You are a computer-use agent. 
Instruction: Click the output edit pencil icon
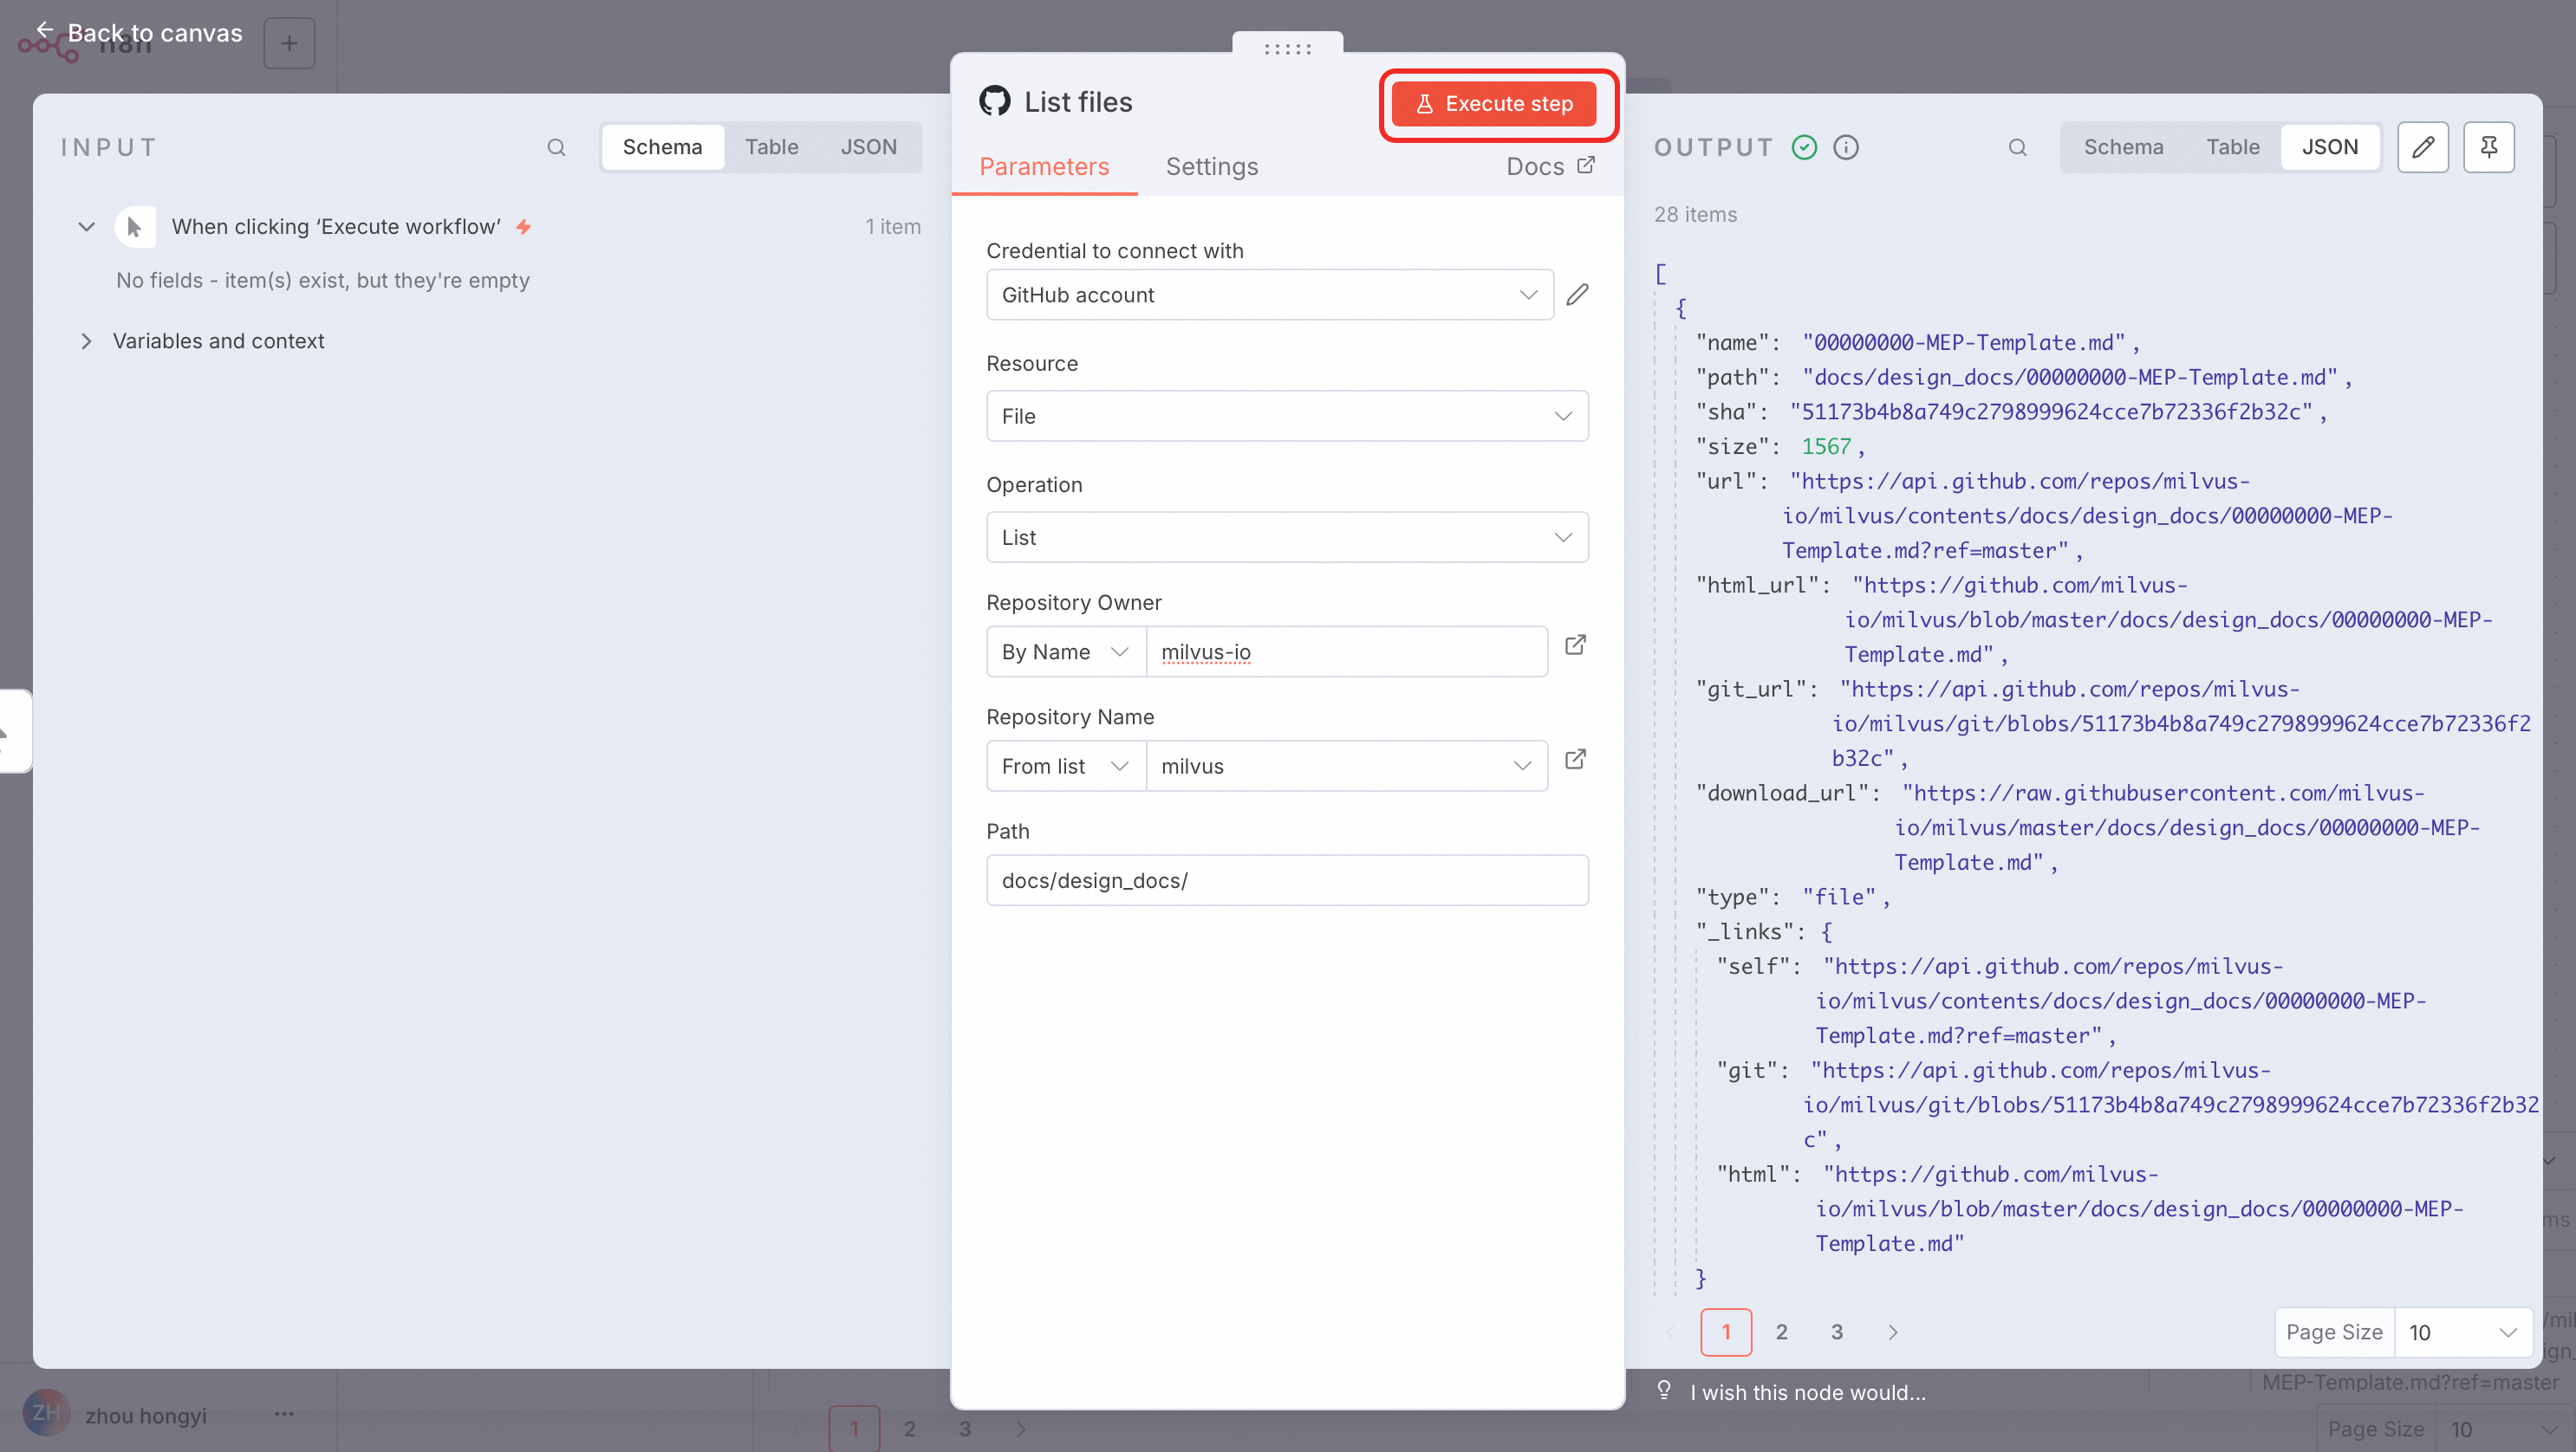pyautogui.click(x=2422, y=147)
